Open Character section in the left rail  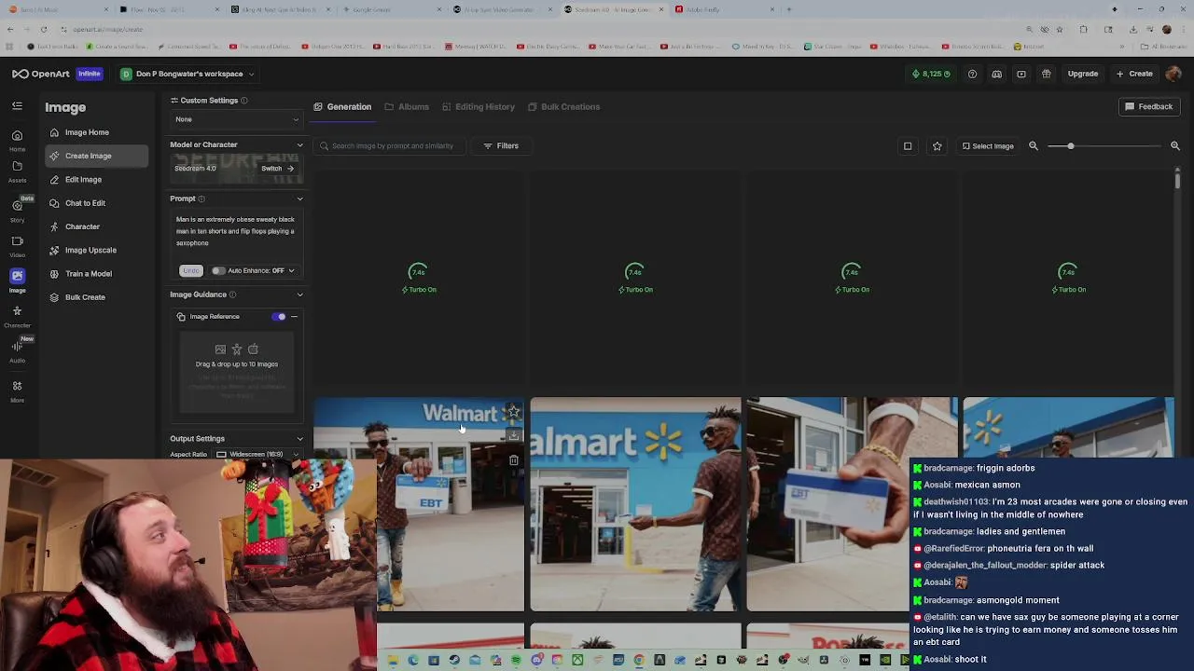pos(17,316)
